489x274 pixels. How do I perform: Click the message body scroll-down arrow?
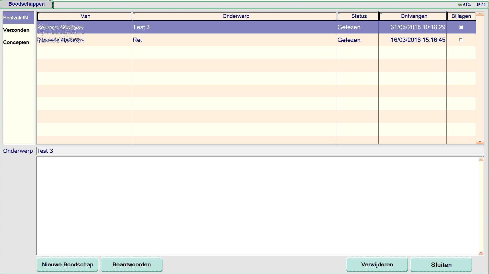point(481,253)
